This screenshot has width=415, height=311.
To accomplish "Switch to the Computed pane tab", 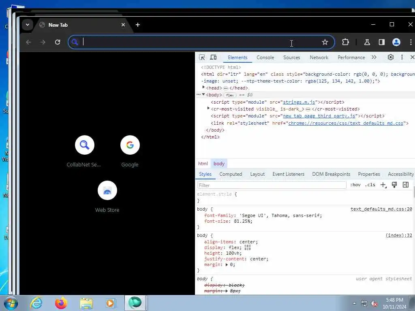I will pyautogui.click(x=231, y=174).
